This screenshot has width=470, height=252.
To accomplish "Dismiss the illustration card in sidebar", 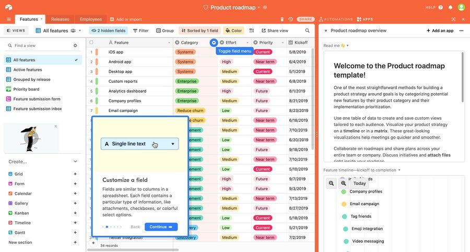I will (56, 127).
